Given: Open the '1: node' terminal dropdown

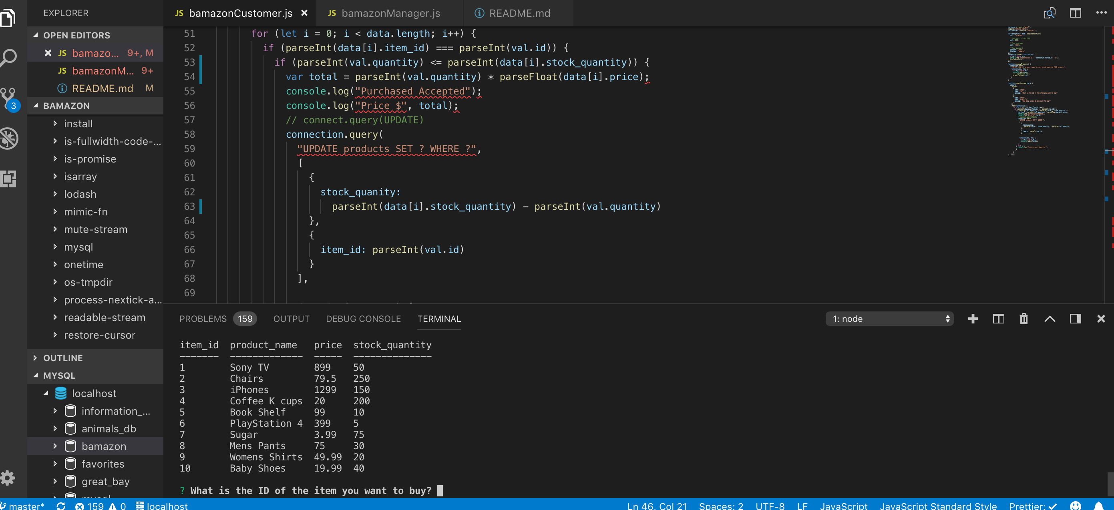Looking at the screenshot, I should pyautogui.click(x=889, y=319).
